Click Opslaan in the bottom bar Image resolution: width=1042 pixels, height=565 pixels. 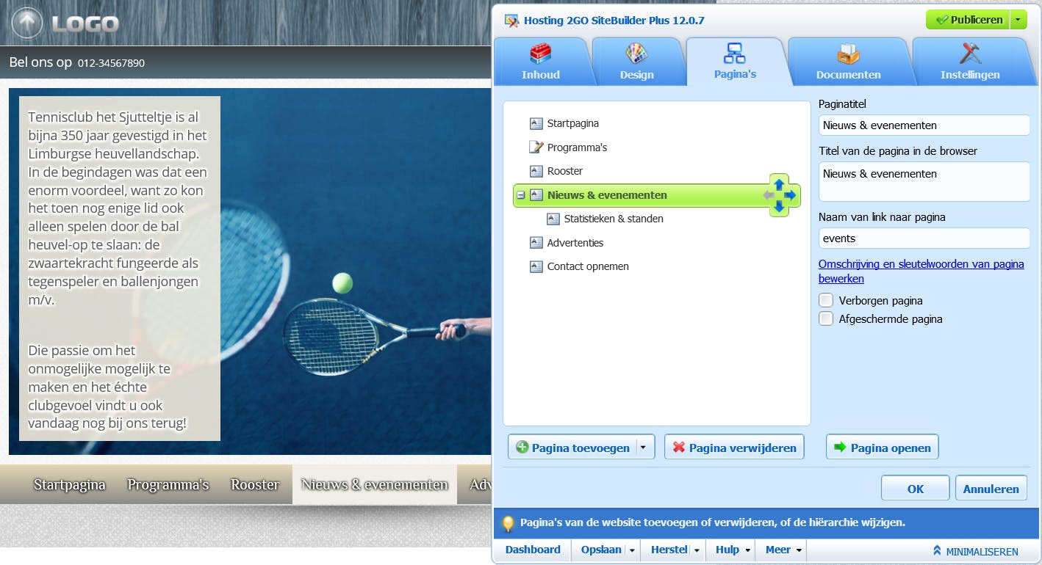point(601,550)
